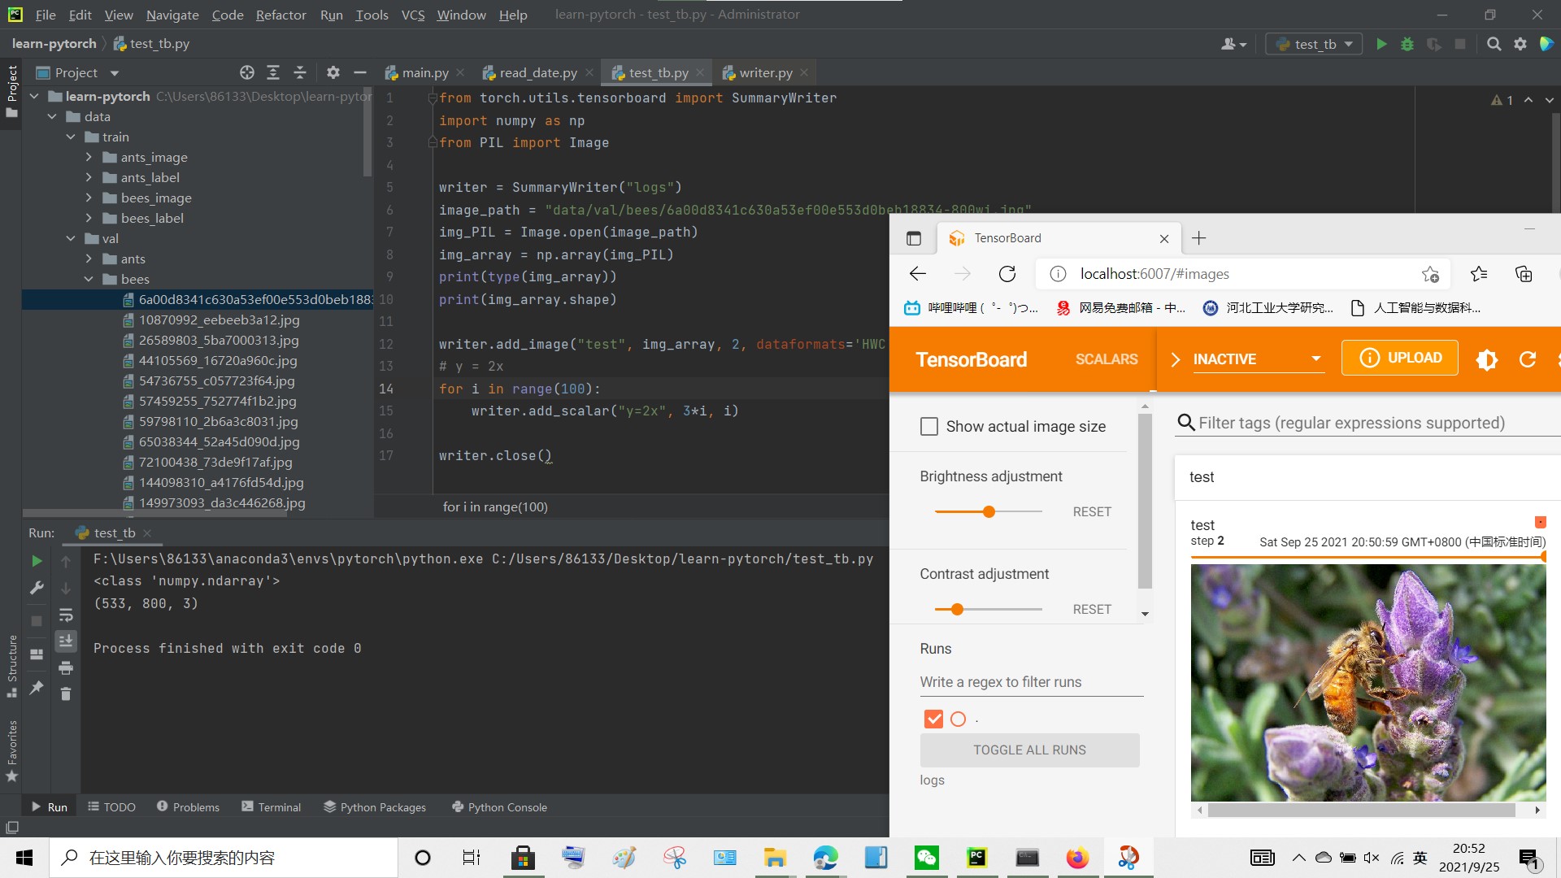
Task: Collapse all in Project panel toolbar
Action: [x=300, y=72]
